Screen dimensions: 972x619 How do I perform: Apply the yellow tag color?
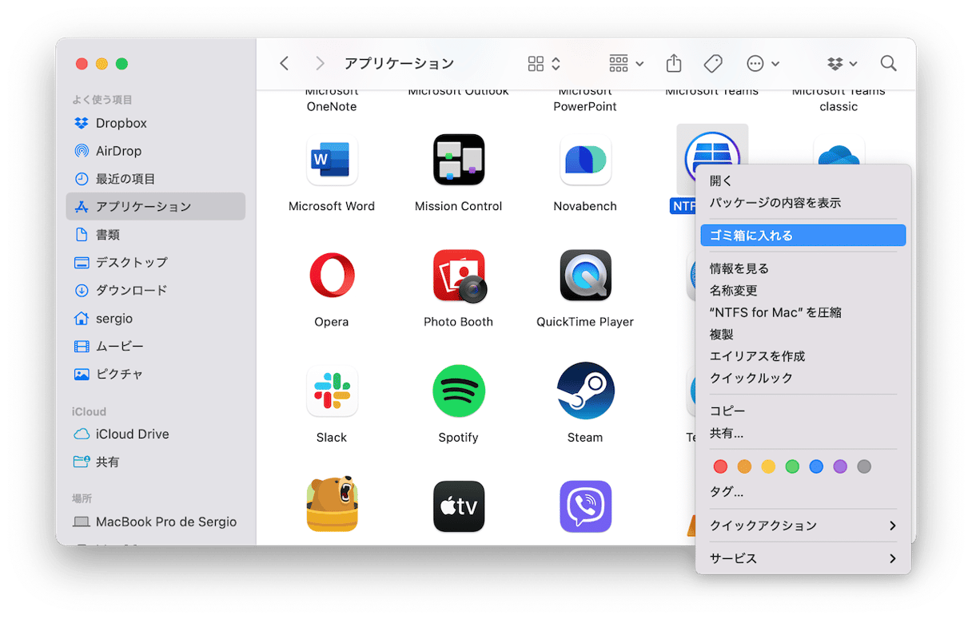[x=768, y=466]
